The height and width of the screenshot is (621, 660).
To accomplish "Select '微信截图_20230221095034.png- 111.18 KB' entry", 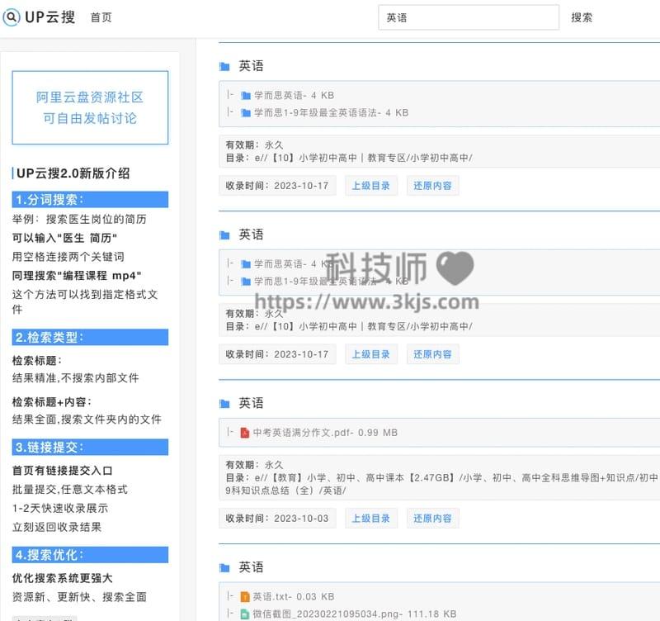I will 355,614.
